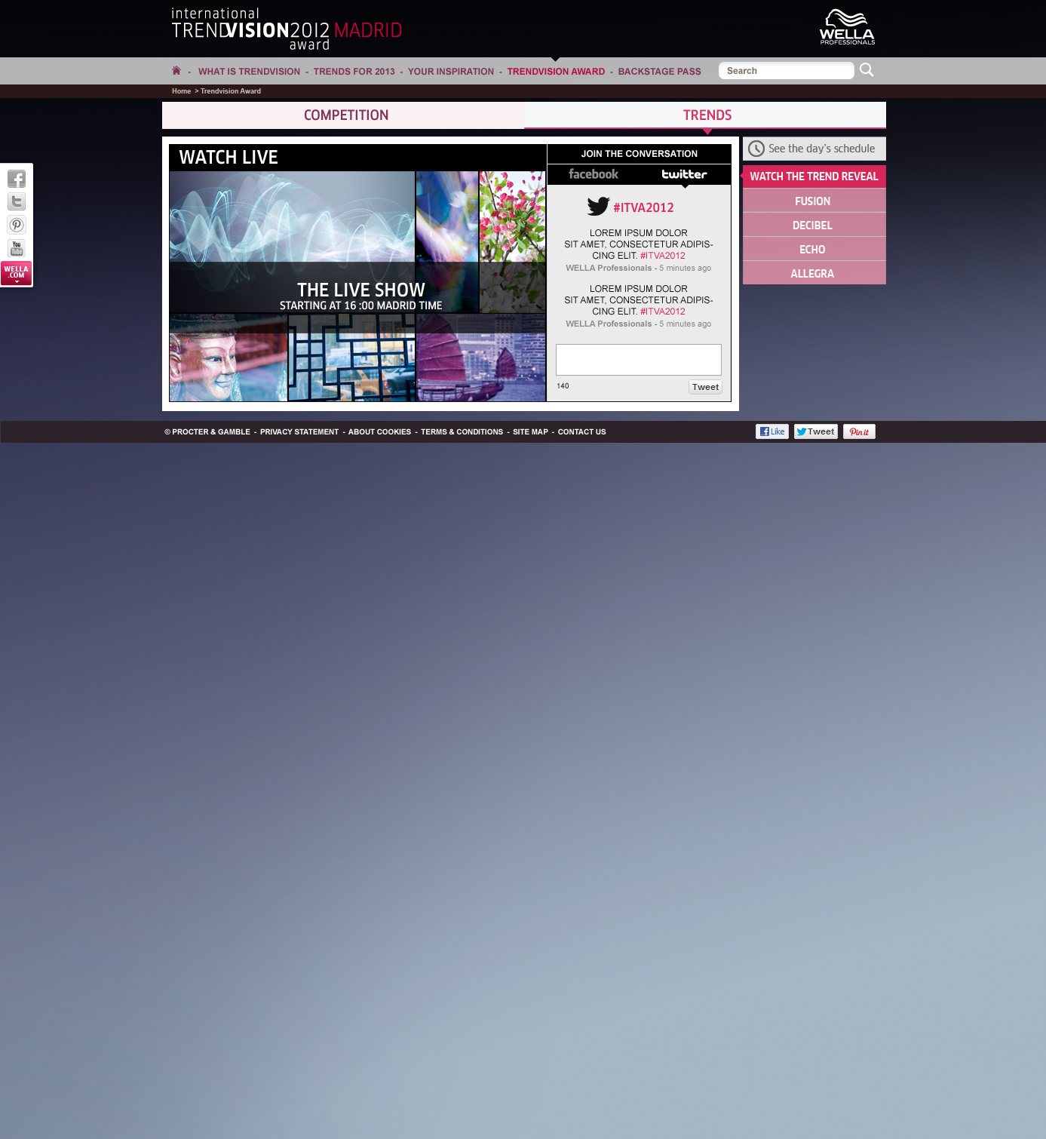1046x1139 pixels.
Task: Click Trendvision Award breadcrumb
Action: pyautogui.click(x=231, y=91)
